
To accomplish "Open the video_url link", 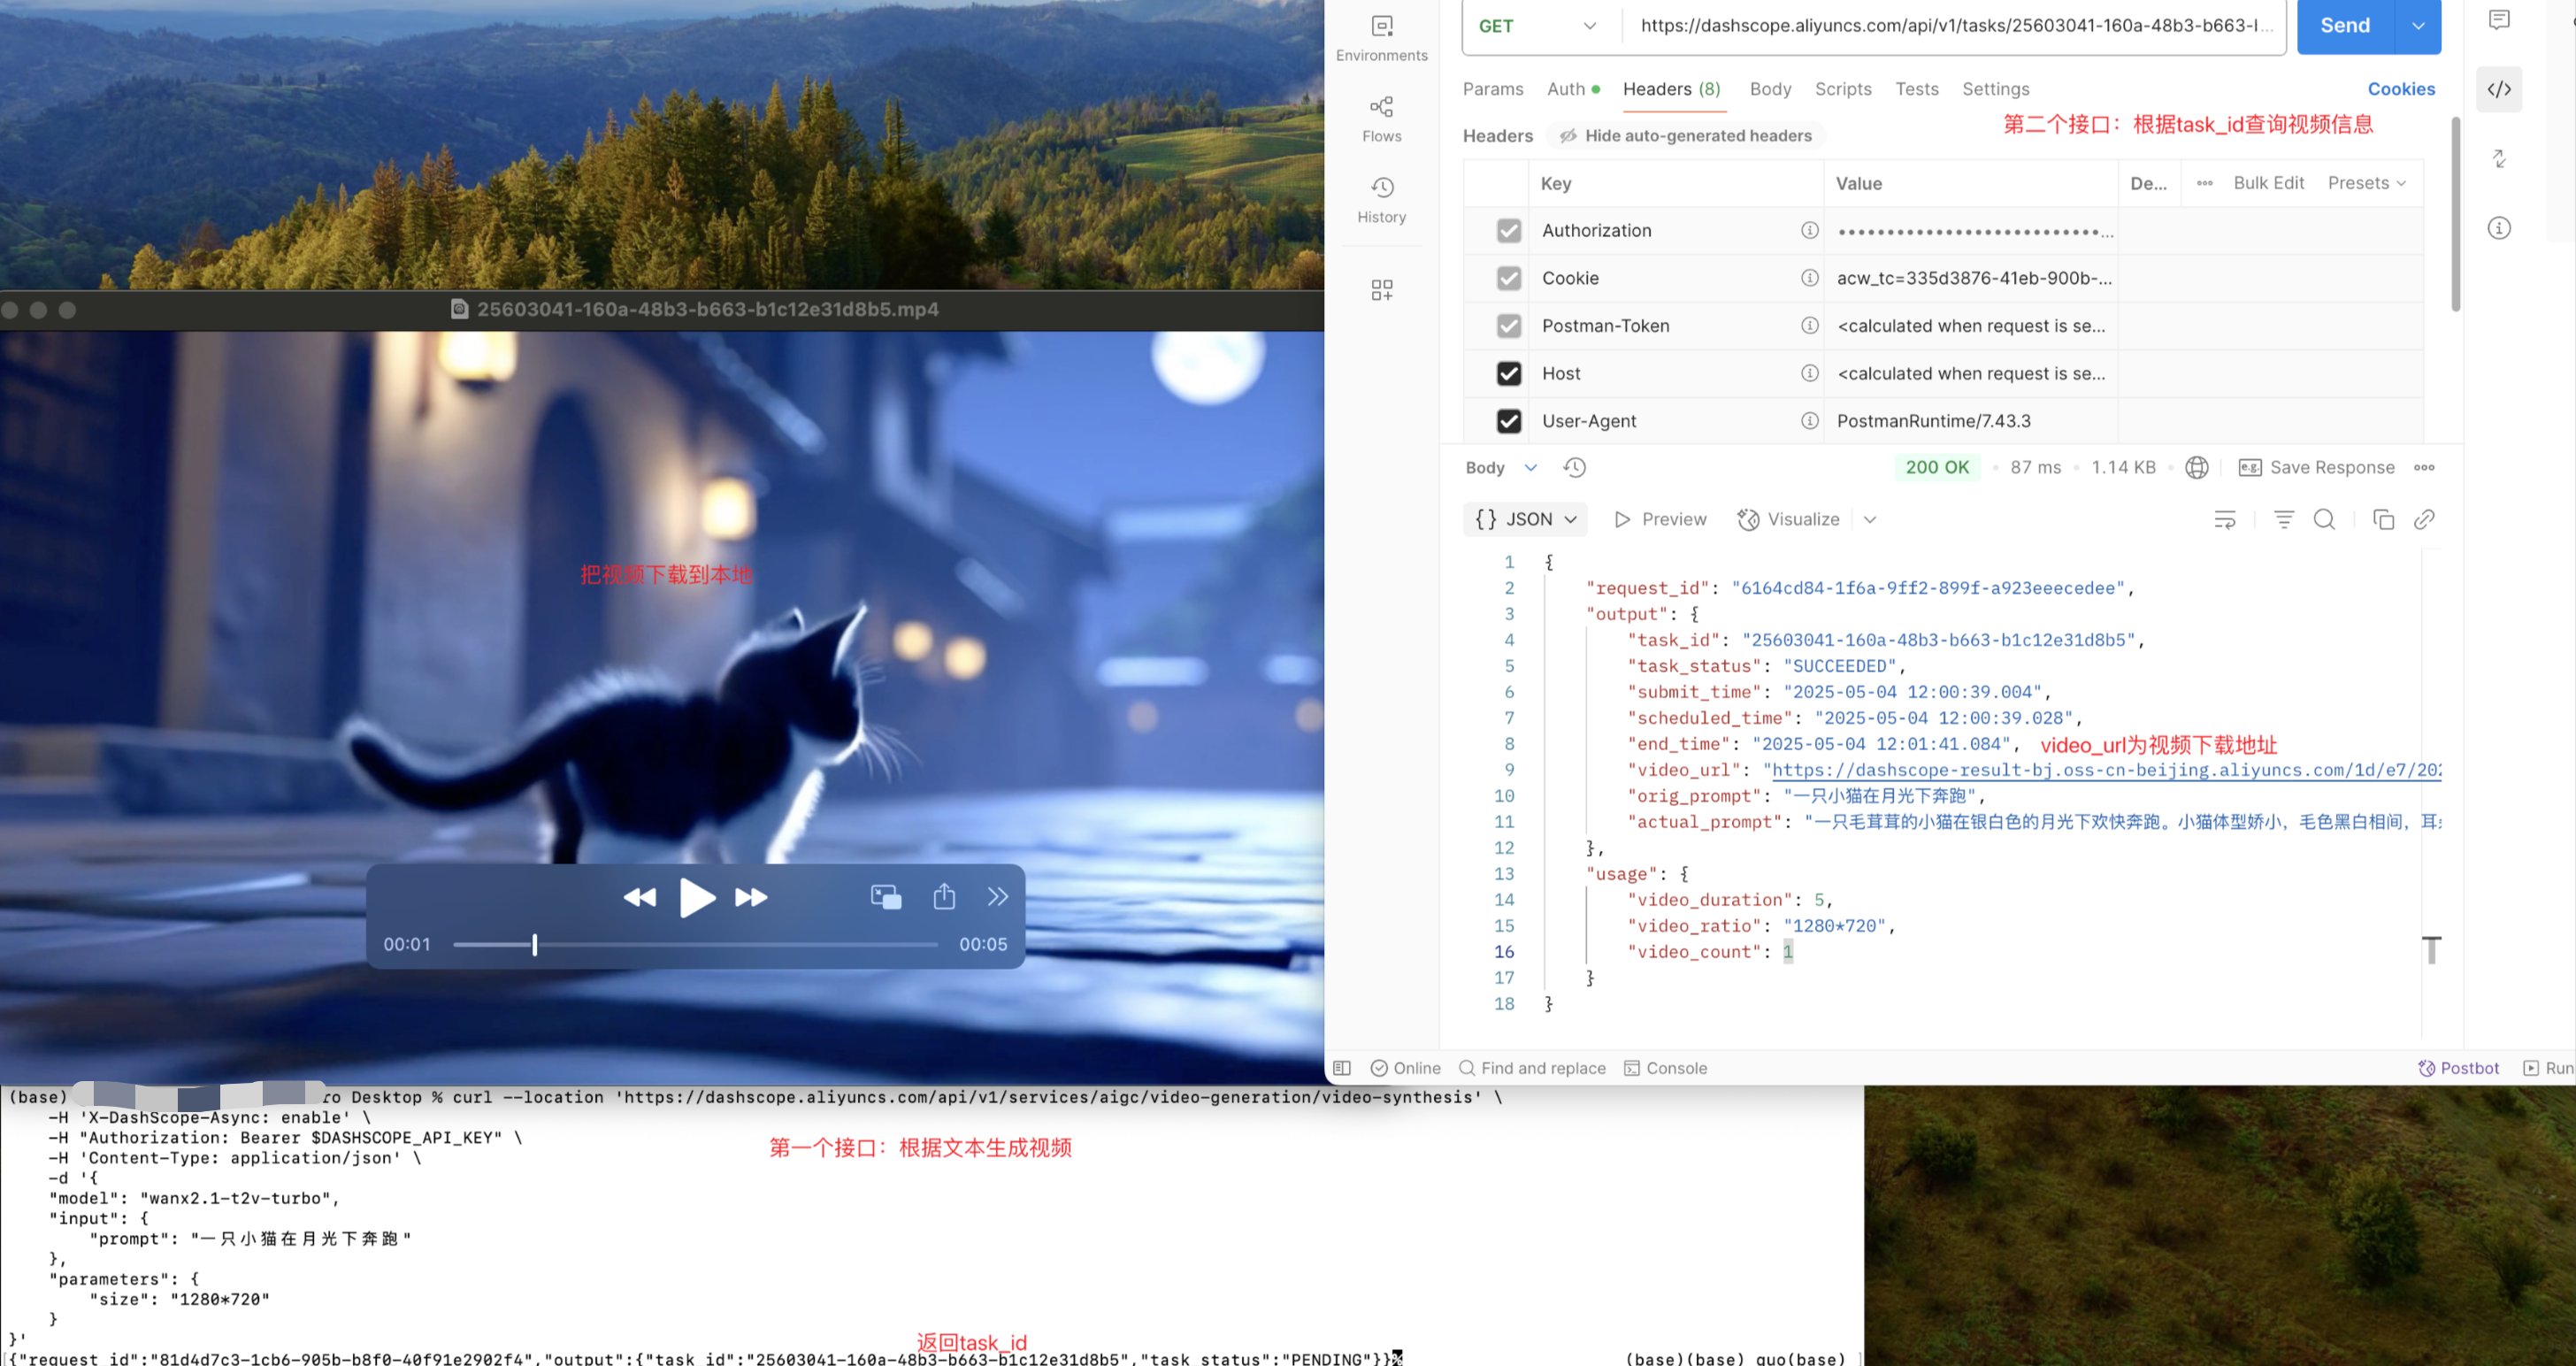I will tap(2100, 770).
